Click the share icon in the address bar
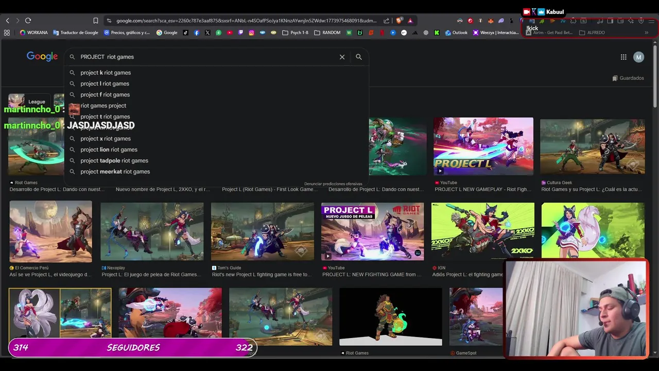Image resolution: width=659 pixels, height=371 pixels. coord(386,21)
